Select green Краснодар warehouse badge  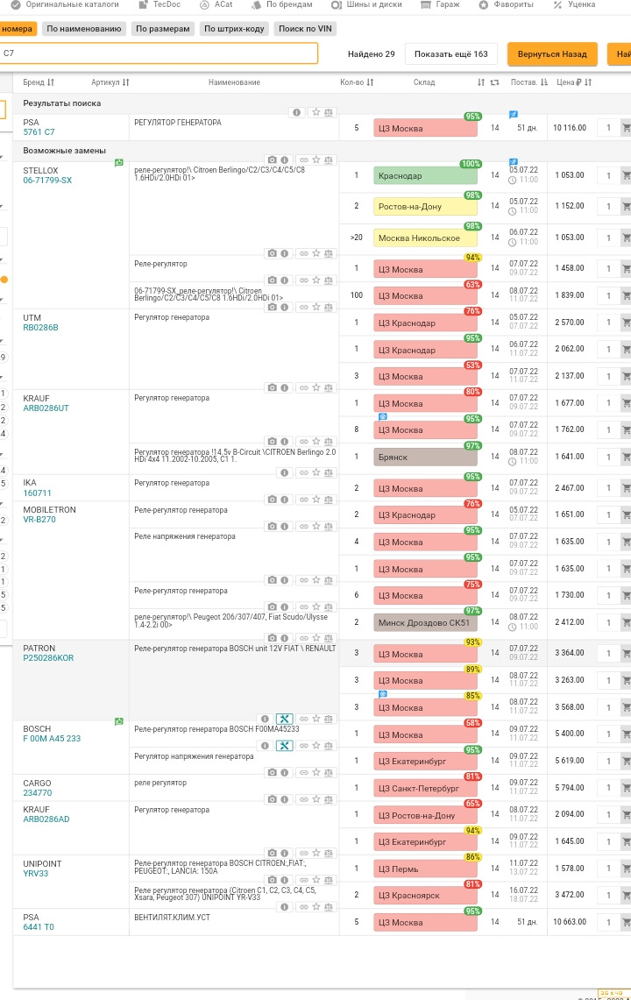click(425, 176)
